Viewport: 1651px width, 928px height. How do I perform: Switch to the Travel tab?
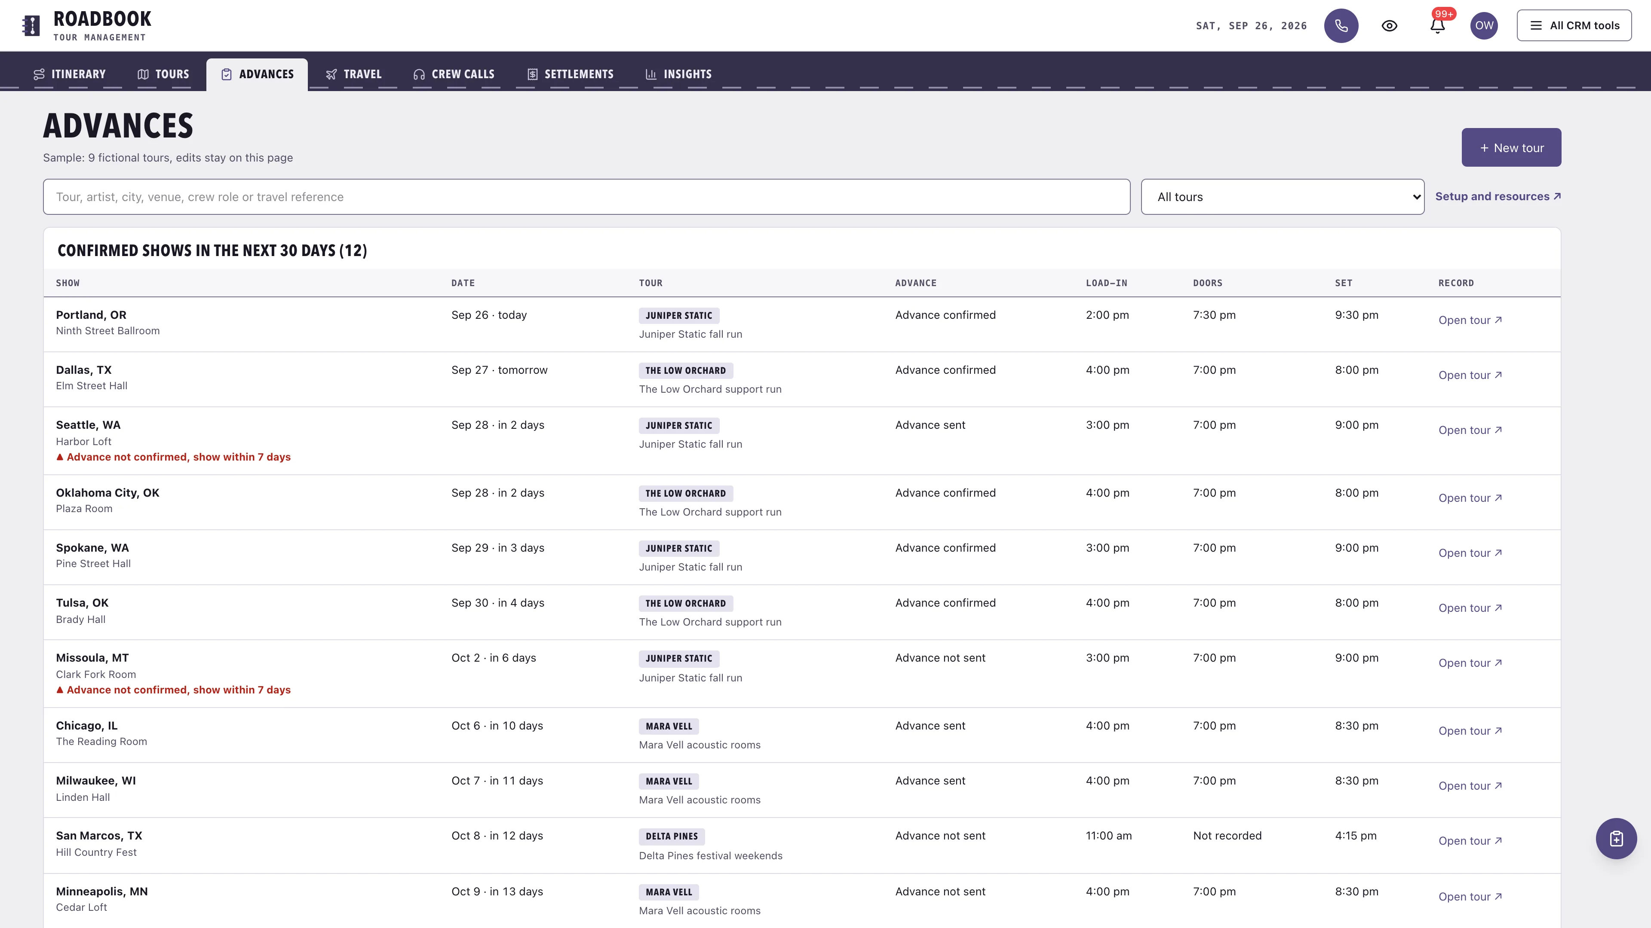tap(353, 74)
